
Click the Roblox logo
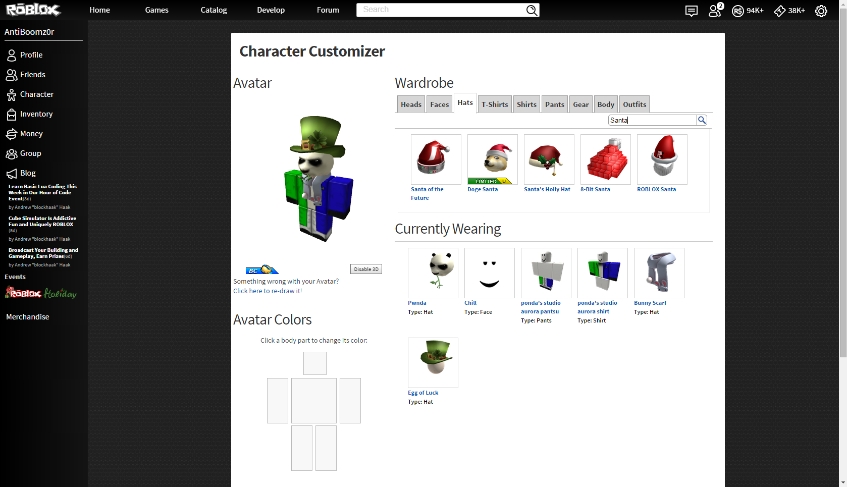[31, 10]
